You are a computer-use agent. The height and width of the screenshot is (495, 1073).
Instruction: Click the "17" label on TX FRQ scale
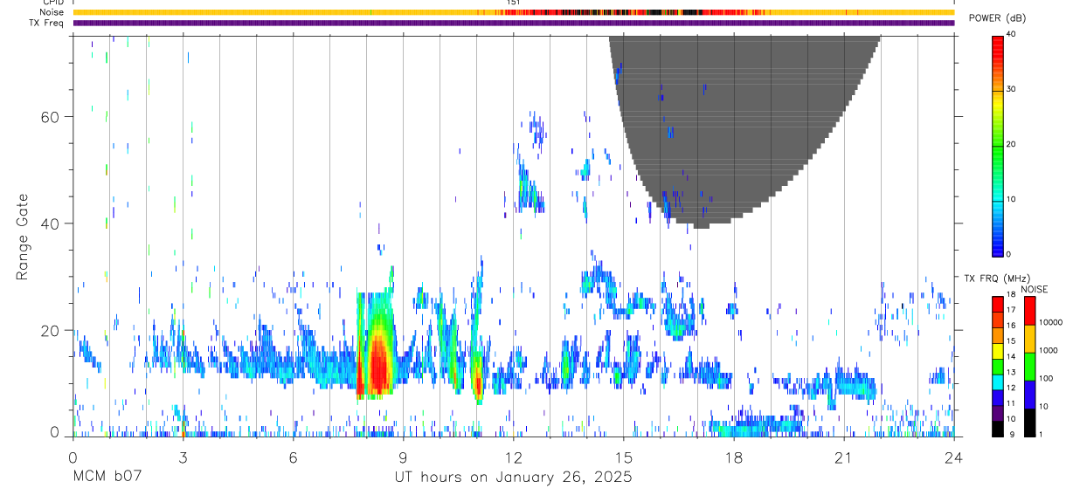(1013, 310)
